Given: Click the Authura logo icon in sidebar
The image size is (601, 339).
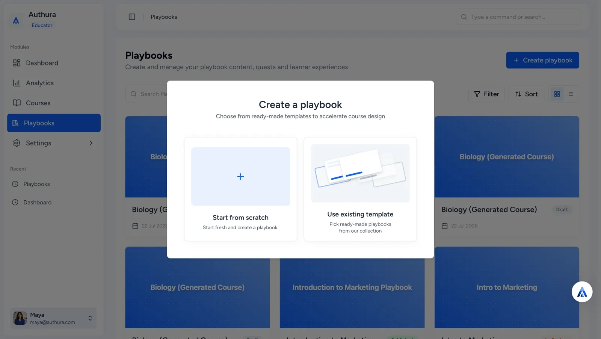Looking at the screenshot, I should pos(16,20).
